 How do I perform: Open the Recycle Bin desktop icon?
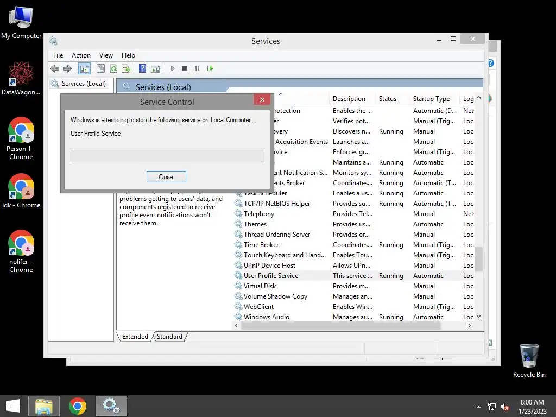point(529,361)
